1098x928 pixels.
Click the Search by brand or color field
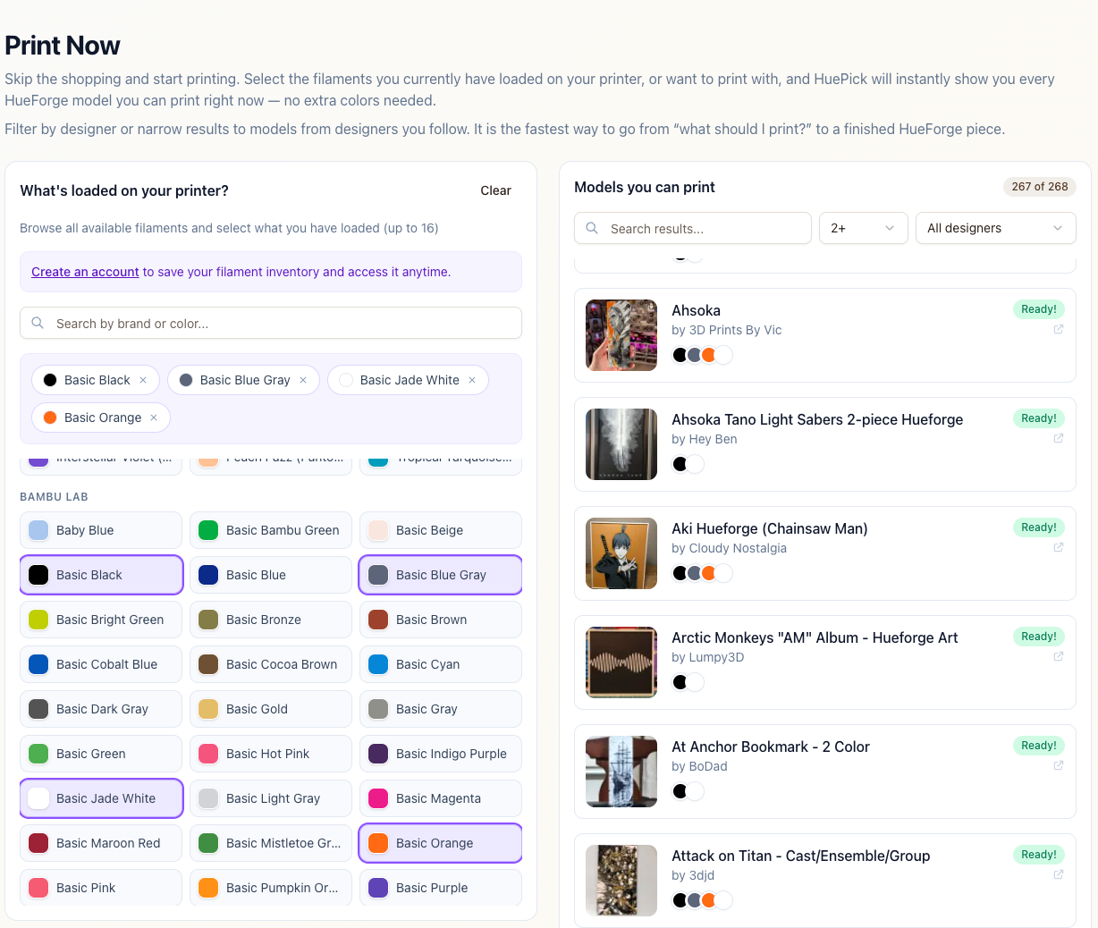point(271,323)
